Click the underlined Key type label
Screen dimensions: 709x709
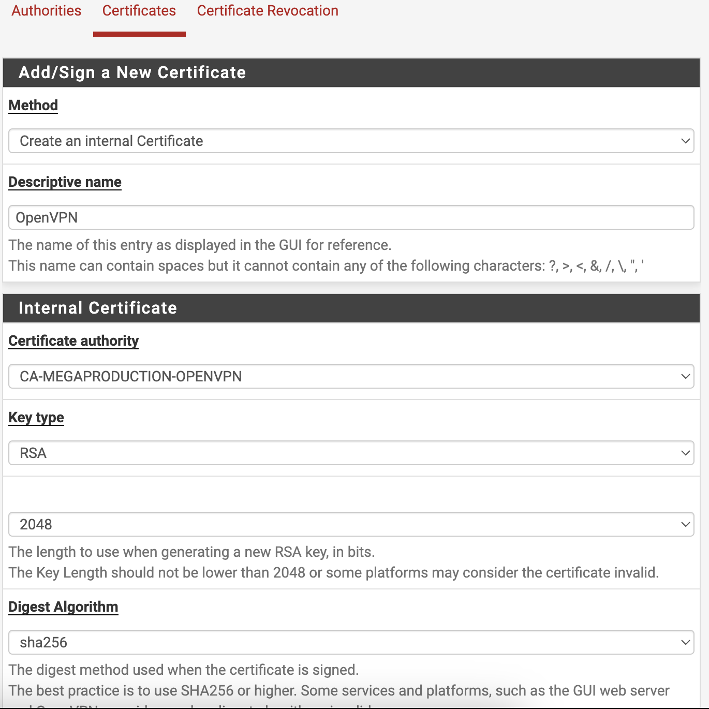[36, 418]
